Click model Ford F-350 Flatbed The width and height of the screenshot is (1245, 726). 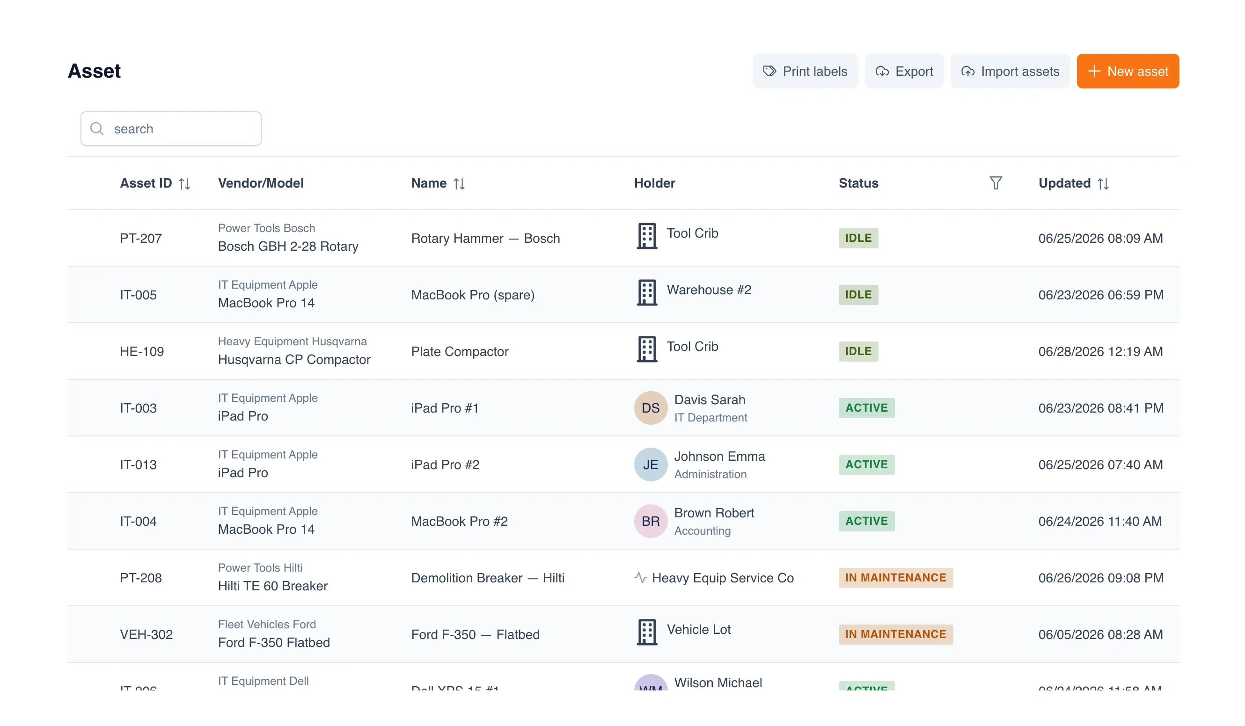[274, 642]
